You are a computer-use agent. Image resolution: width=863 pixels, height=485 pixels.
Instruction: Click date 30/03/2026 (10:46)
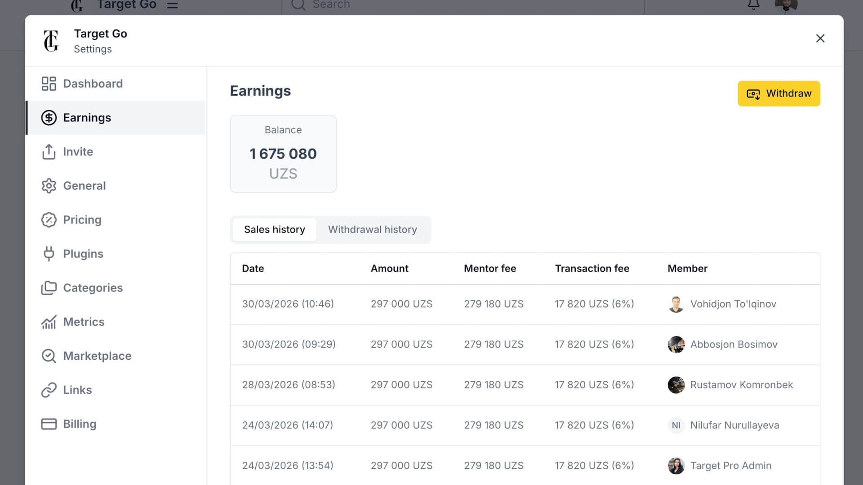pyautogui.click(x=288, y=304)
